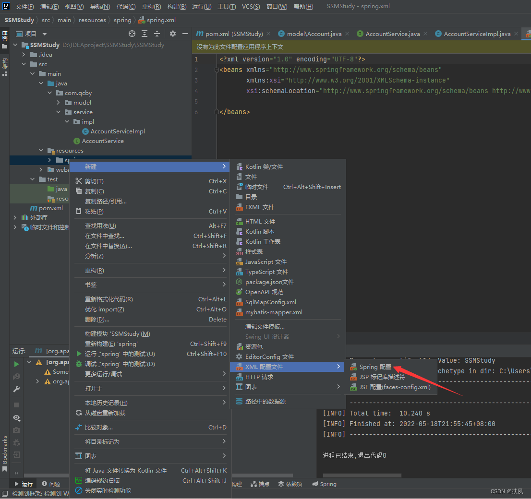The width and height of the screenshot is (531, 499).
Task: Choose Kotlin 类/文件 in the new submenu
Action: click(x=288, y=166)
